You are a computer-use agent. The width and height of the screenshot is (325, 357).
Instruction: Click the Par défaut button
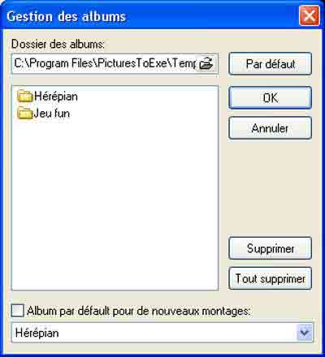pos(271,64)
